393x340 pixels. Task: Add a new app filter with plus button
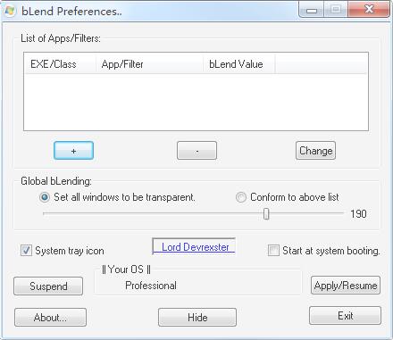pyautogui.click(x=73, y=151)
